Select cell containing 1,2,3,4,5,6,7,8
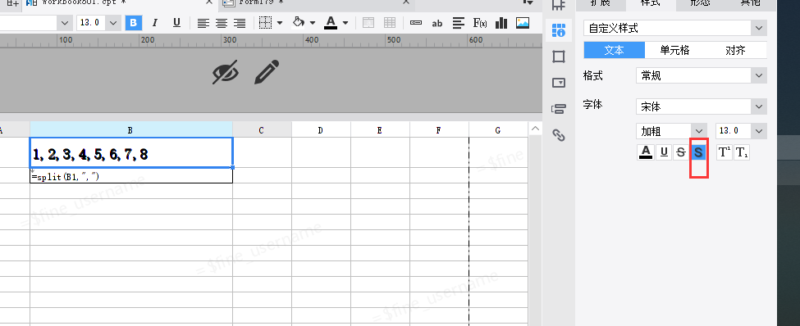The width and height of the screenshot is (800, 326). click(x=131, y=152)
